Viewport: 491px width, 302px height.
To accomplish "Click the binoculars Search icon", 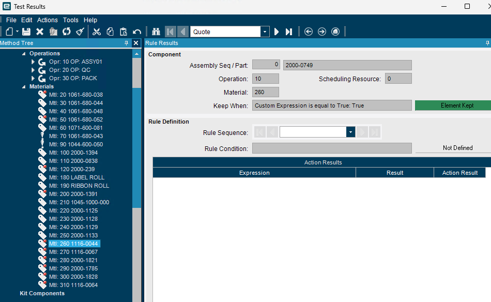I will click(156, 32).
